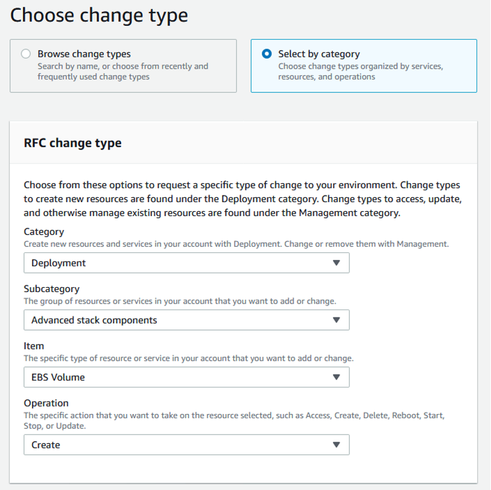Click the Item field label
This screenshot has width=491, height=490.
(34, 346)
